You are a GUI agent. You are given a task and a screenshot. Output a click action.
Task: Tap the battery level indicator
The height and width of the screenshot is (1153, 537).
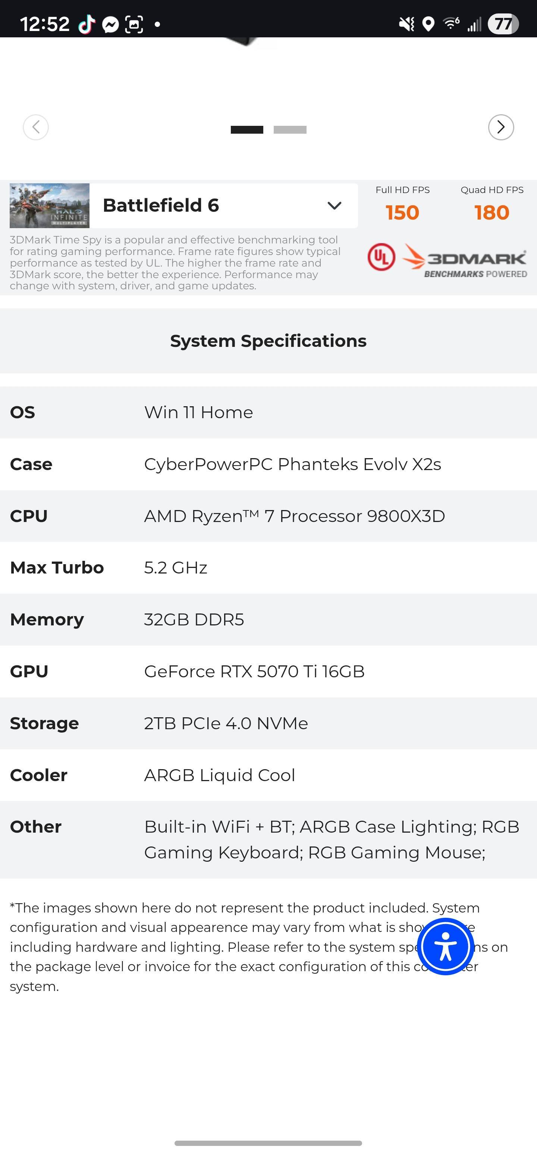[x=503, y=24]
